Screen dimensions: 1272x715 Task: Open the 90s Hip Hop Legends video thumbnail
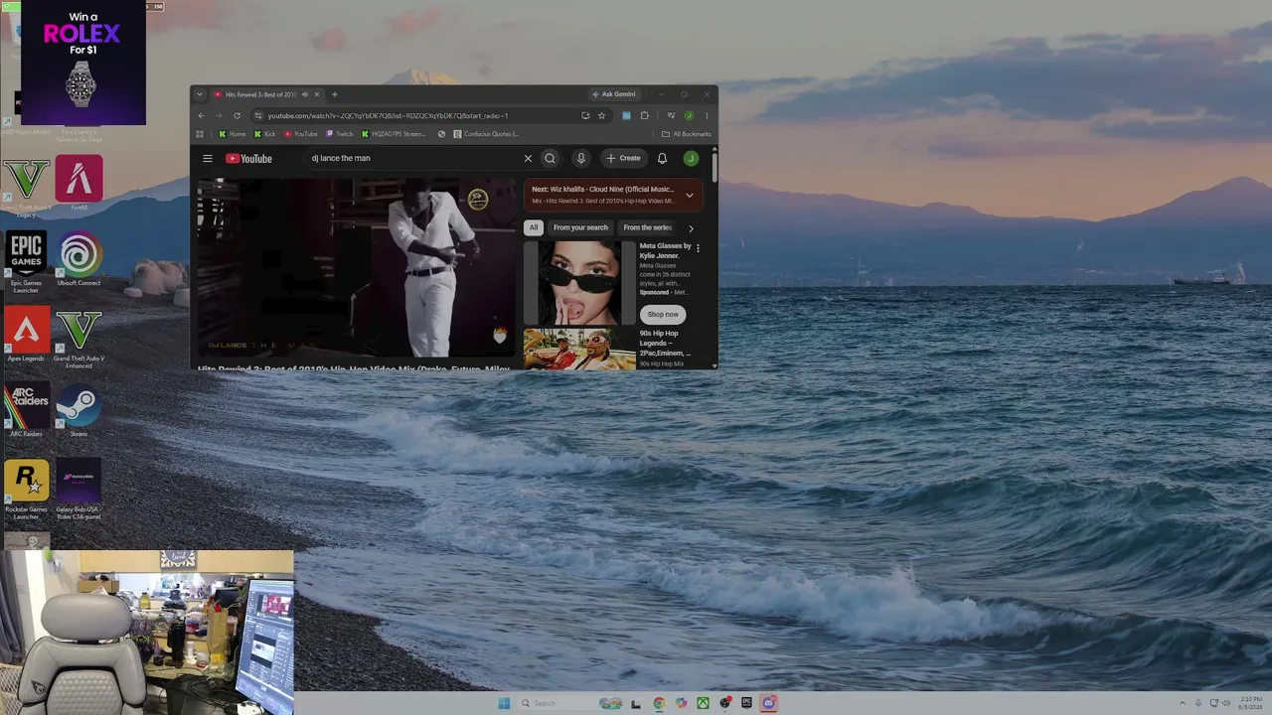[579, 350]
